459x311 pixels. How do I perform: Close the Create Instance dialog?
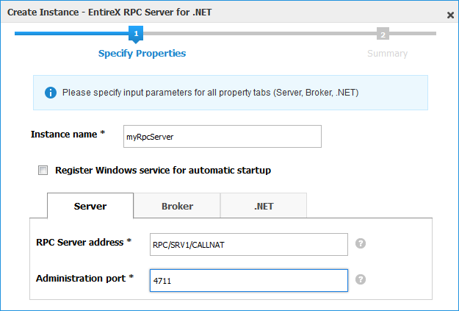tap(450, 15)
